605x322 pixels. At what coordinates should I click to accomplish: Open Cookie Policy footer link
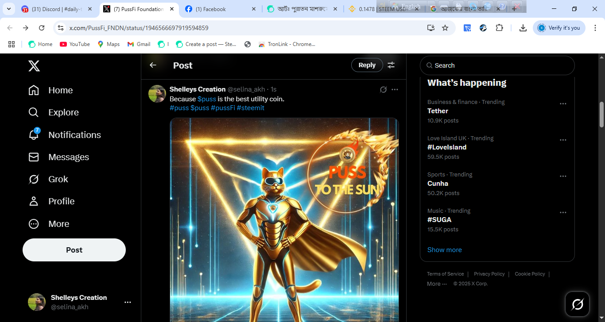[530, 274]
